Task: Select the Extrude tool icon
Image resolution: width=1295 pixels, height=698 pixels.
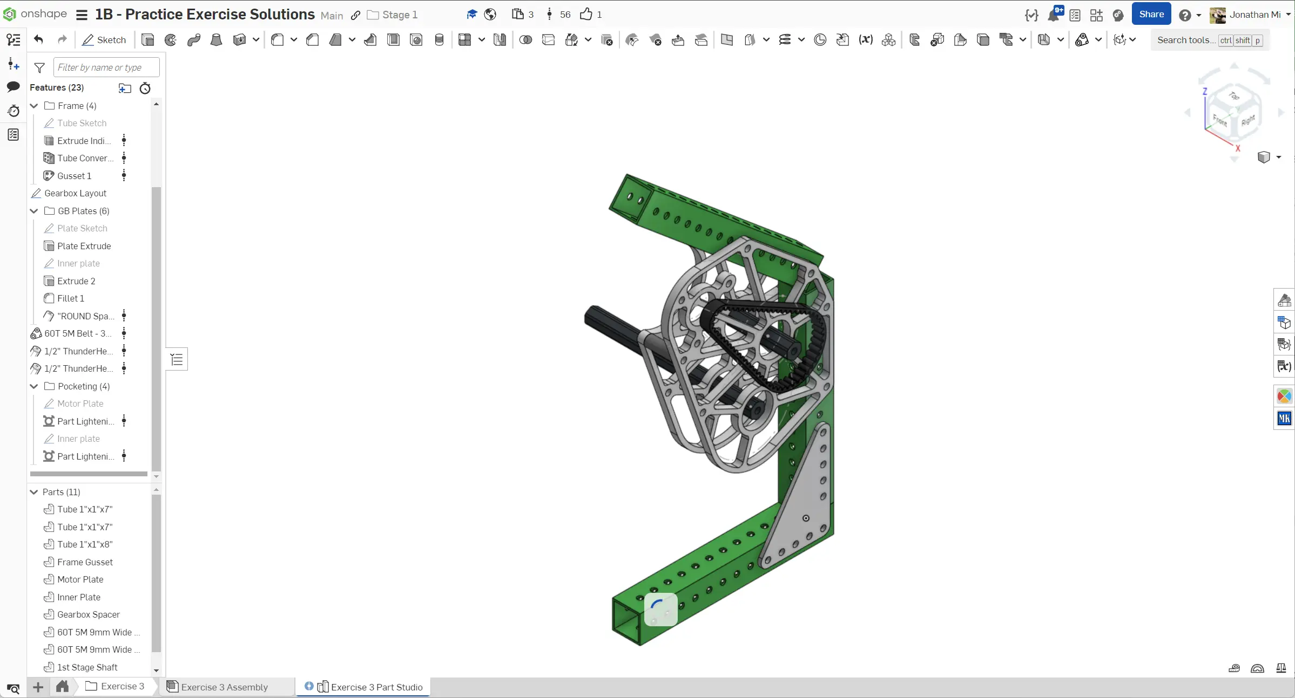Action: click(147, 40)
